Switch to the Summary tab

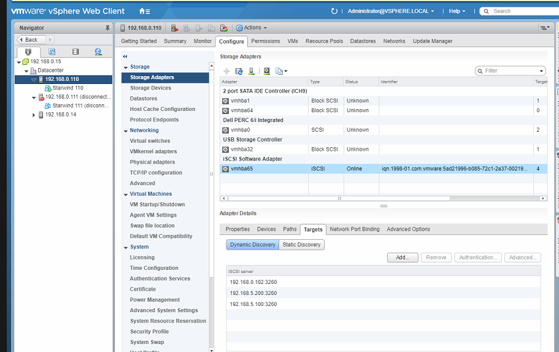click(175, 41)
